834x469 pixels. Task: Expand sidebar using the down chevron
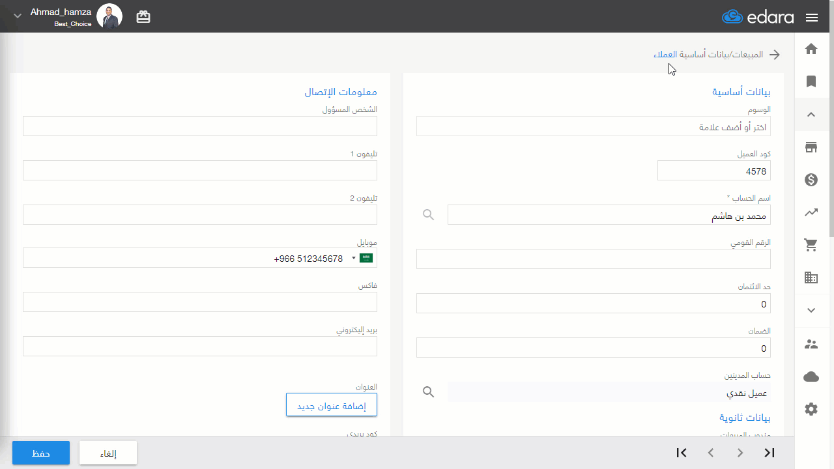(x=811, y=311)
